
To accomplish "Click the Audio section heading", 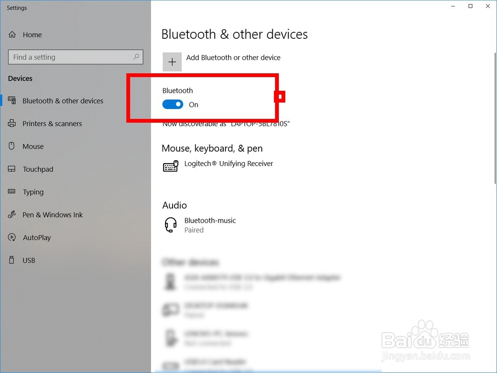I will pyautogui.click(x=174, y=205).
